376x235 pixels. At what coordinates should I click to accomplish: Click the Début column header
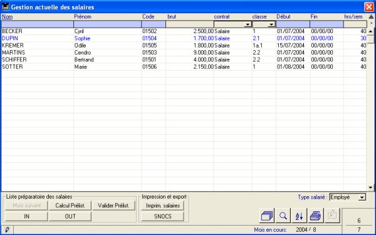coord(283,16)
